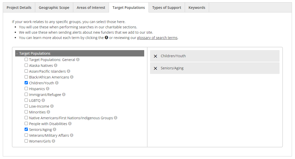Screen dimensions: 295x159
Task: Check the Low-Income checkbox
Action: 26,106
